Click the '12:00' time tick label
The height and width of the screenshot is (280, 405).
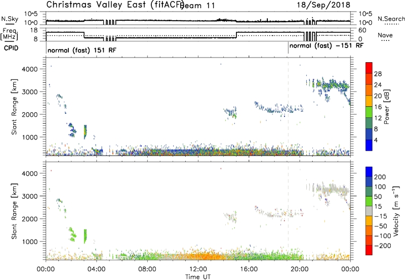(x=198, y=269)
